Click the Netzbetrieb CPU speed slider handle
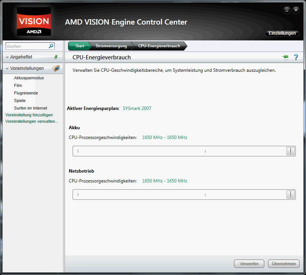 [x=291, y=195]
